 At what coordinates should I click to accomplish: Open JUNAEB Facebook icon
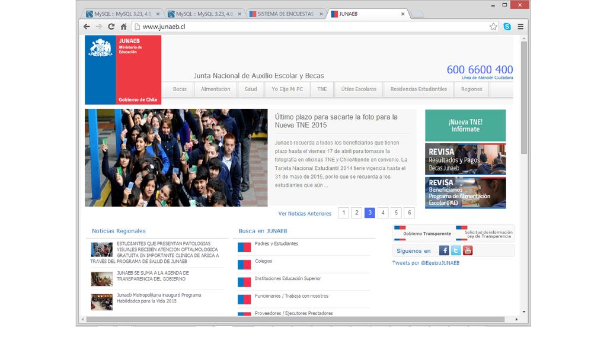(444, 250)
